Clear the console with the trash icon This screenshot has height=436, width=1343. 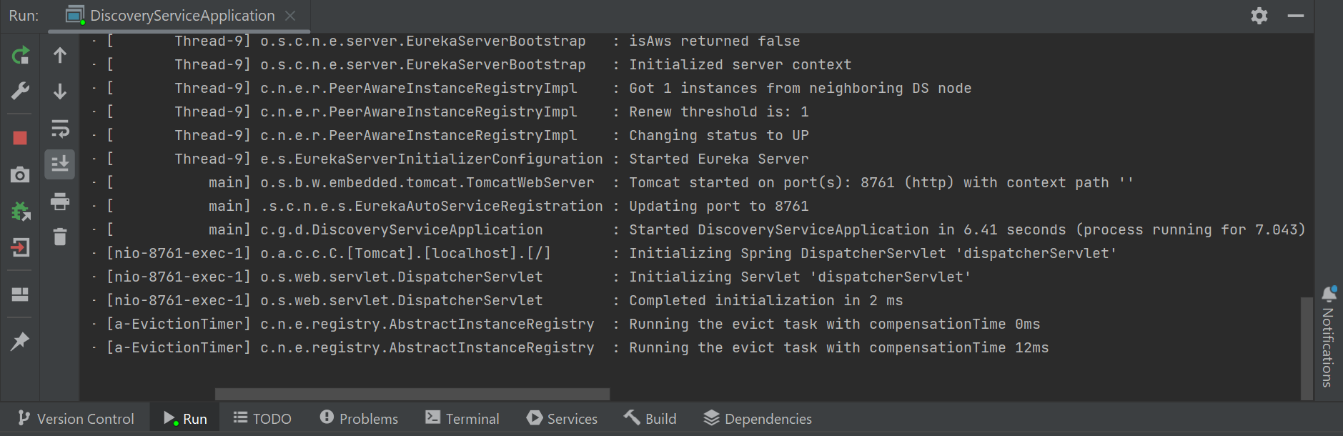[60, 237]
